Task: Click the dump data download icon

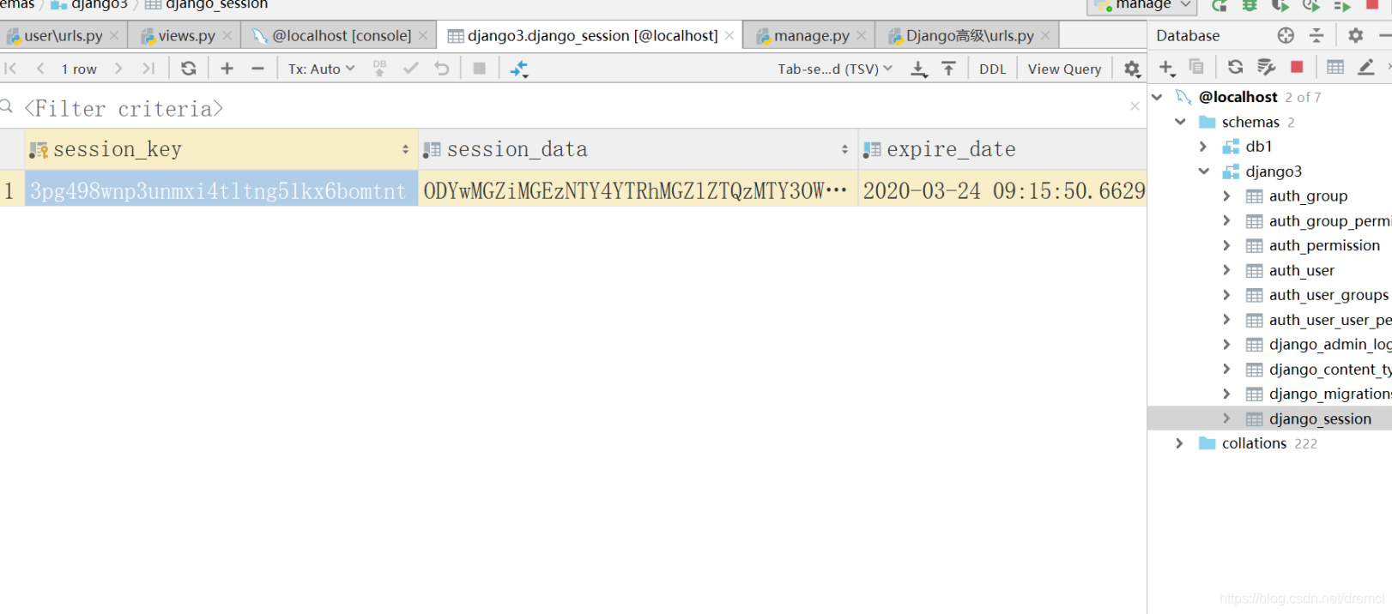Action: coord(919,69)
